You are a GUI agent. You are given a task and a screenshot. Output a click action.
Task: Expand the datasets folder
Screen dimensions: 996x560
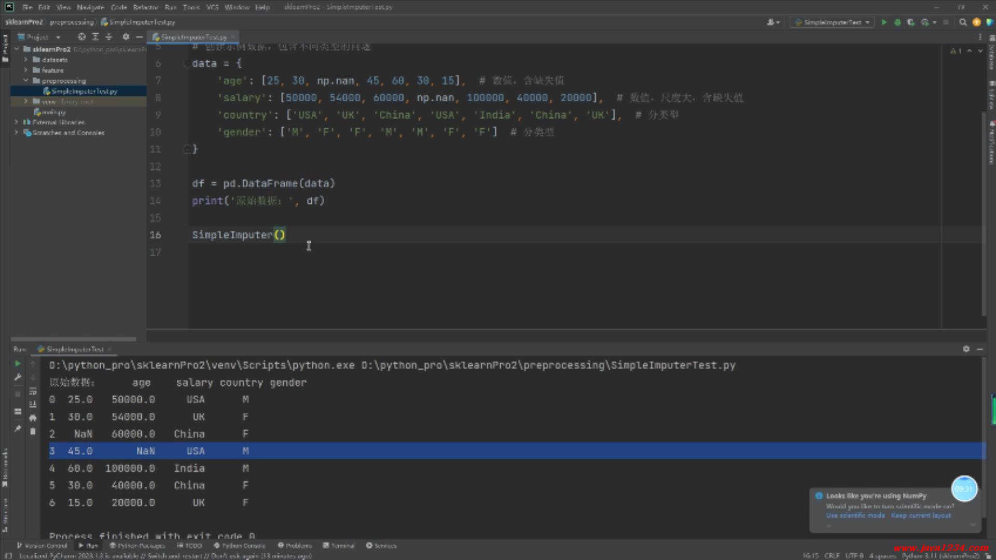[x=25, y=60]
